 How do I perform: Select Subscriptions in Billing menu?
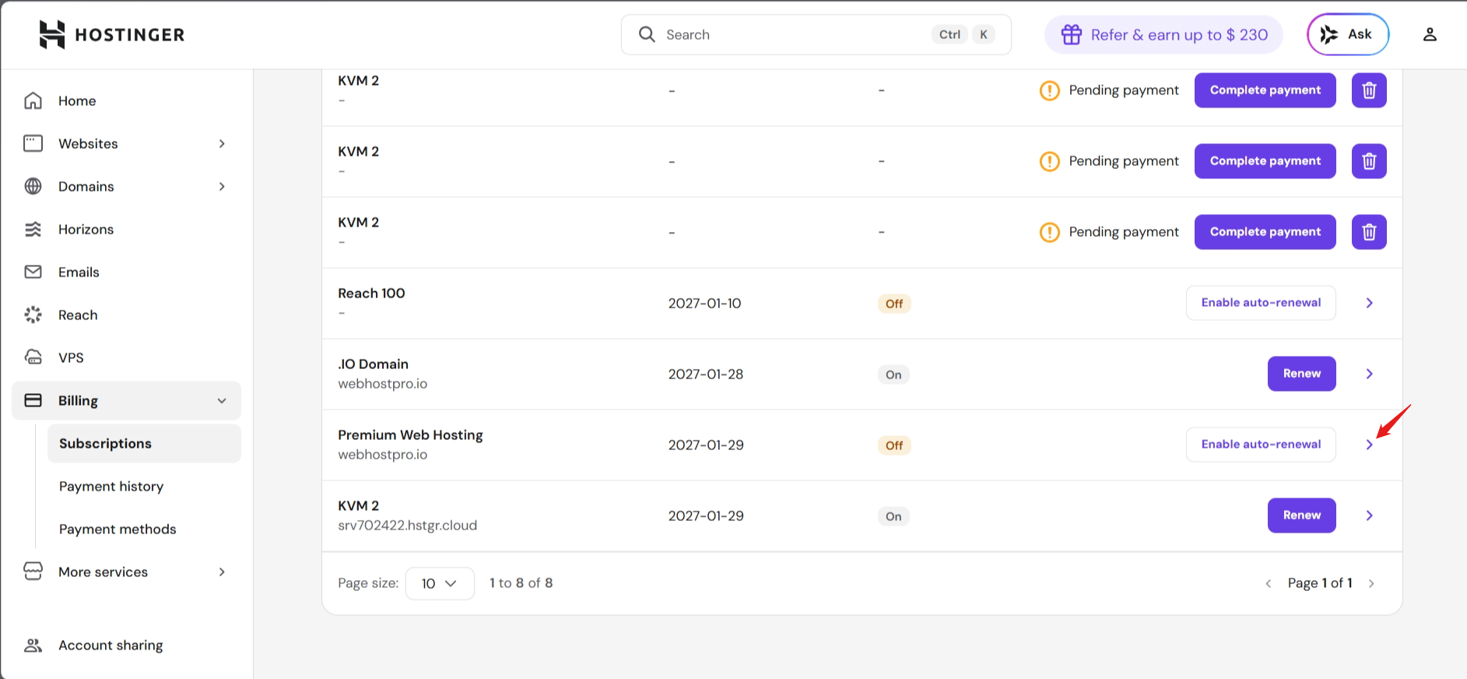click(144, 443)
